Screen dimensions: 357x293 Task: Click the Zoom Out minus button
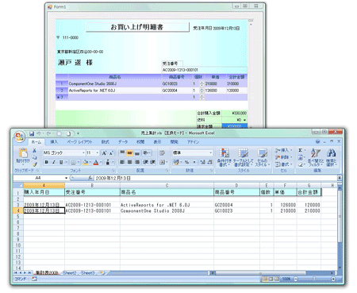295,279
